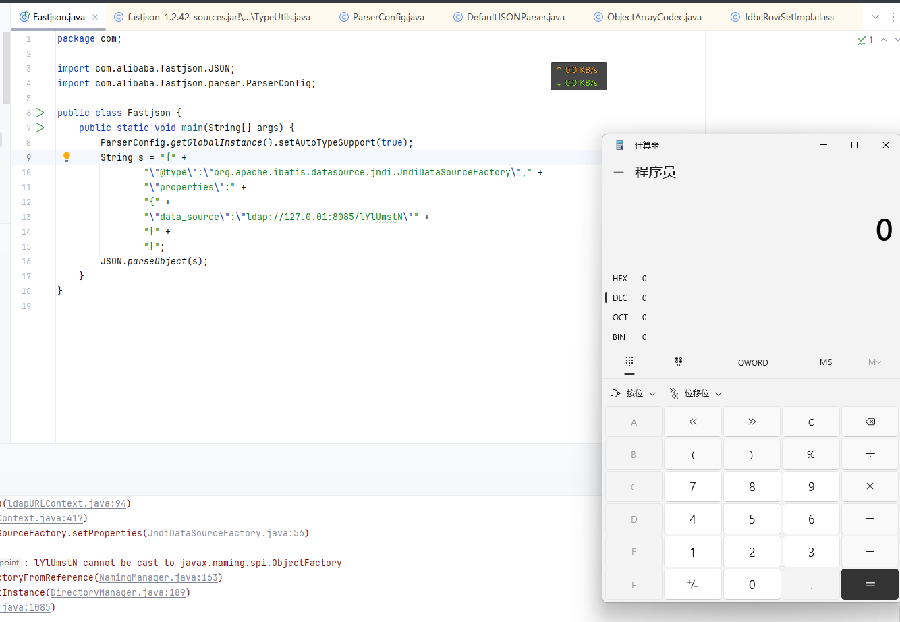Click the number 3 key

(811, 552)
